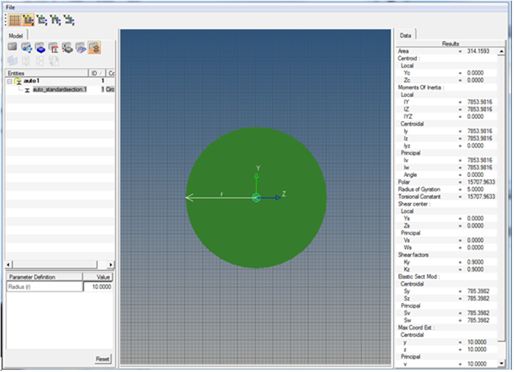Click the folder icon with gray block
This screenshot has width=514, height=372.
coord(67,47)
